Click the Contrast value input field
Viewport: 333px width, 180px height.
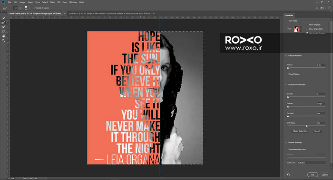[x=321, y=113]
